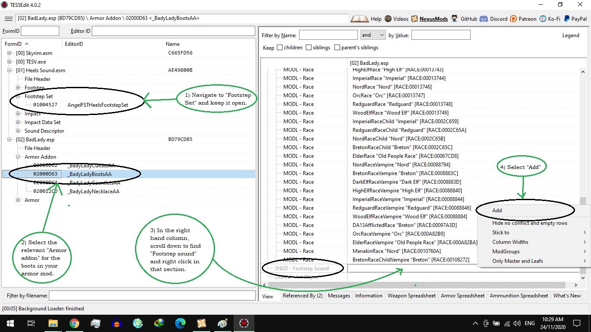
Task: Switch to Microsoft Edge on the taskbar
Action: coord(180,323)
